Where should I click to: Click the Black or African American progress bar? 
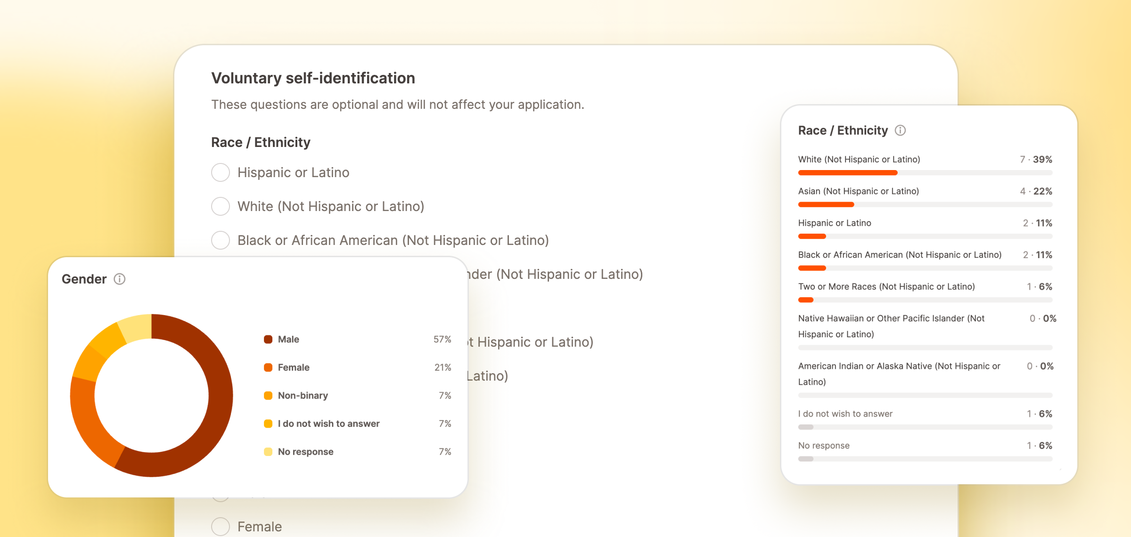tap(925, 268)
